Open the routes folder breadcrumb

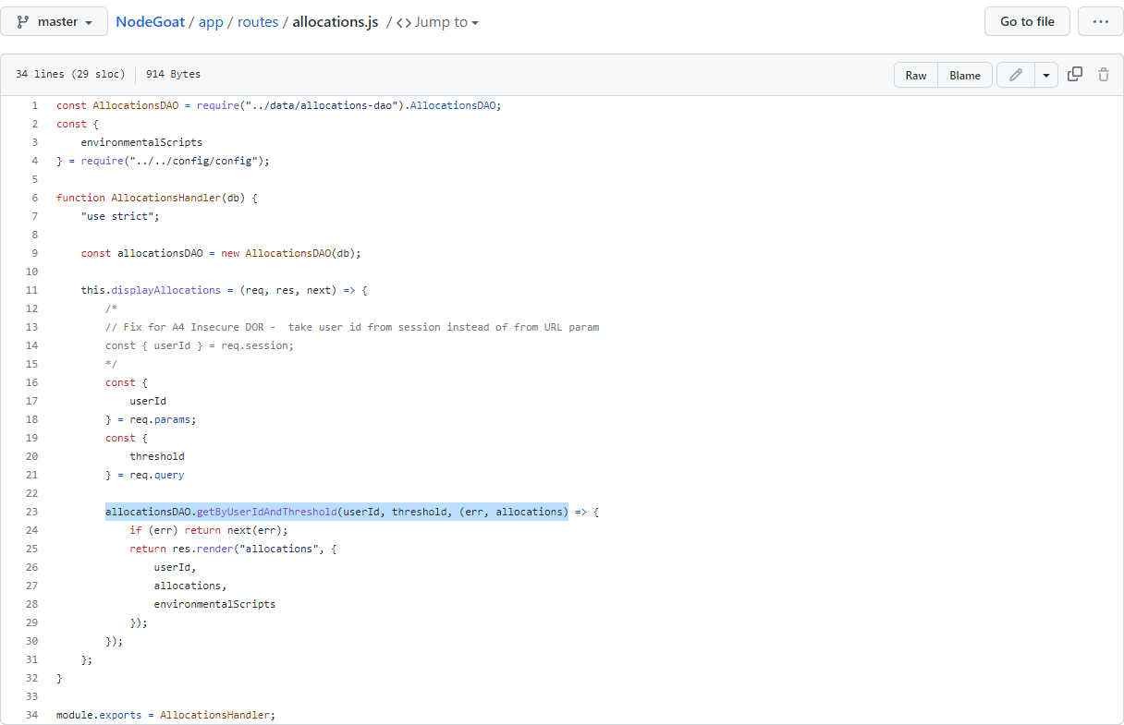pos(258,22)
